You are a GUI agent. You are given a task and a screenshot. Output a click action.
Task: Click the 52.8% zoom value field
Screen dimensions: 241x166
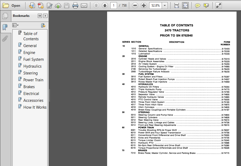point(155,6)
